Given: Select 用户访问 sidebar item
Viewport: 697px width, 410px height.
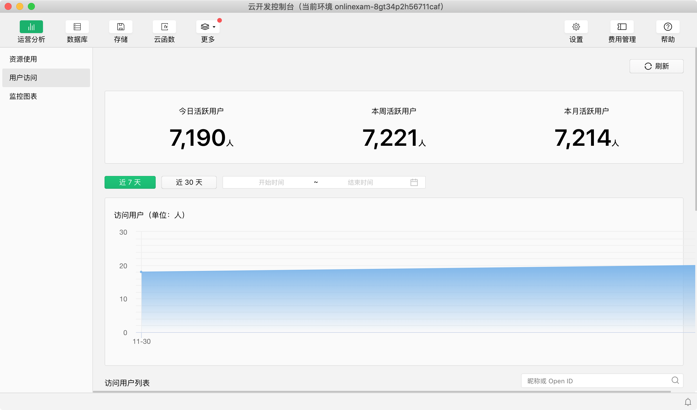Looking at the screenshot, I should click(23, 78).
